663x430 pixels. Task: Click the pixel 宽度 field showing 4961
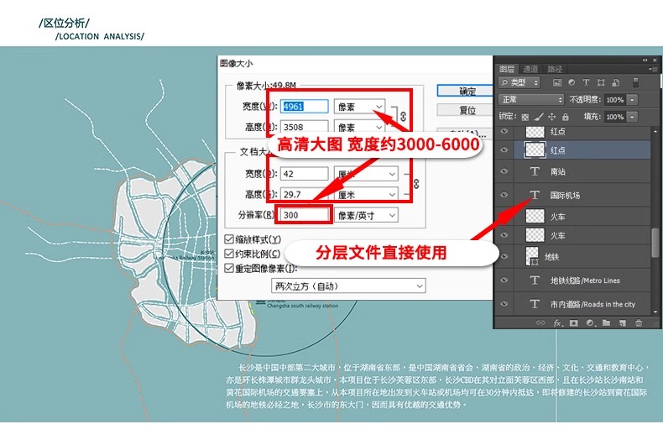(x=304, y=106)
